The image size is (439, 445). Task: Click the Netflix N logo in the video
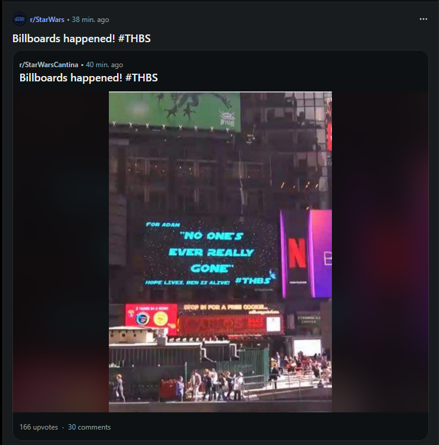pos(297,254)
